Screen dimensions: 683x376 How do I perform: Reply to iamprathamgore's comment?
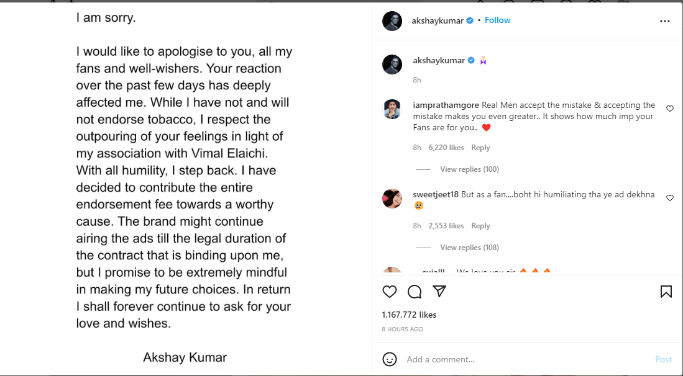pyautogui.click(x=480, y=148)
